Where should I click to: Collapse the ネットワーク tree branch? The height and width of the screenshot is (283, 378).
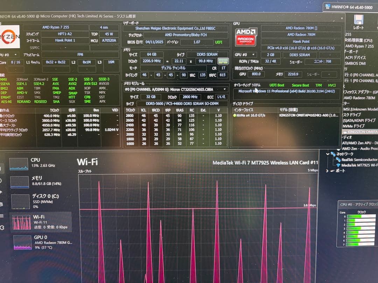[328, 154]
